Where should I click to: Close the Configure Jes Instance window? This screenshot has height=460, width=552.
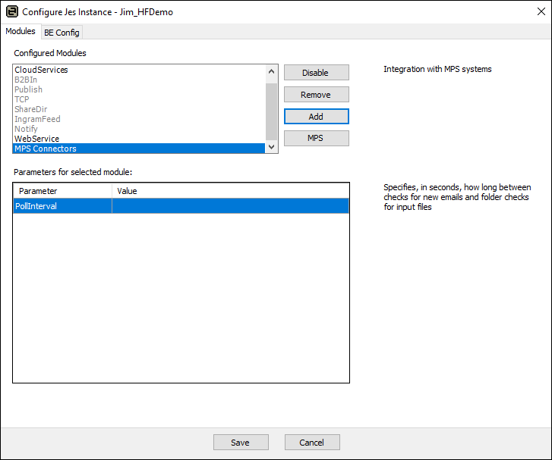click(541, 11)
